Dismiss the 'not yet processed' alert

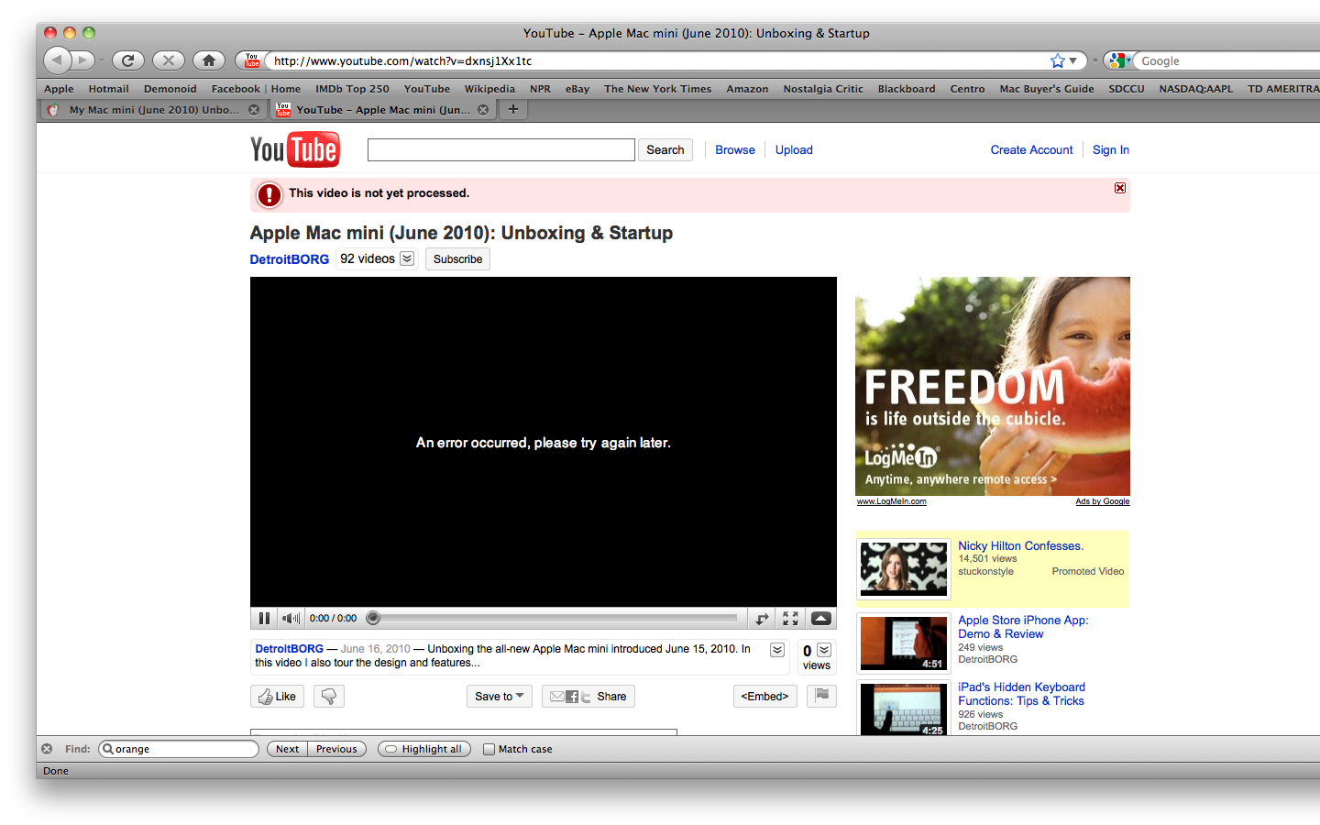tap(1120, 188)
